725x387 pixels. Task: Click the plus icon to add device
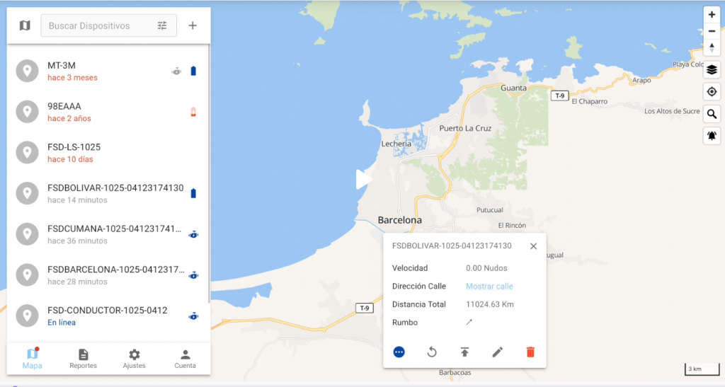click(x=193, y=25)
